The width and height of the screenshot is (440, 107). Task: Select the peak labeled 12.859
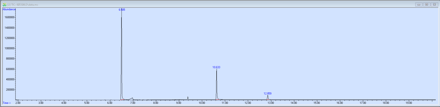click(268, 98)
